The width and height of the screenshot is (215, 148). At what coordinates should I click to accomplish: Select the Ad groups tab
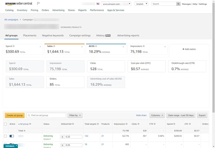point(11,35)
